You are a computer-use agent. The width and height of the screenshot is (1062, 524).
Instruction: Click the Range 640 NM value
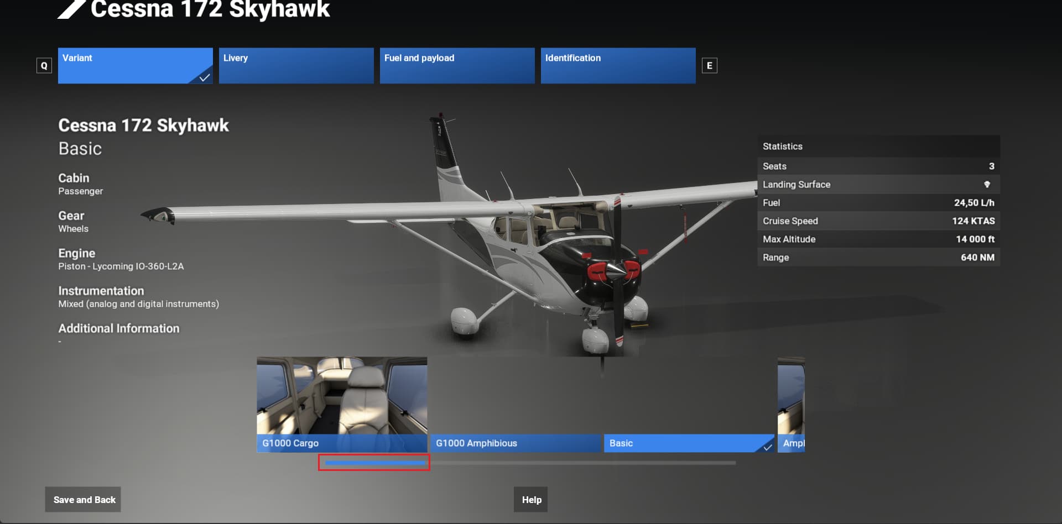click(977, 258)
